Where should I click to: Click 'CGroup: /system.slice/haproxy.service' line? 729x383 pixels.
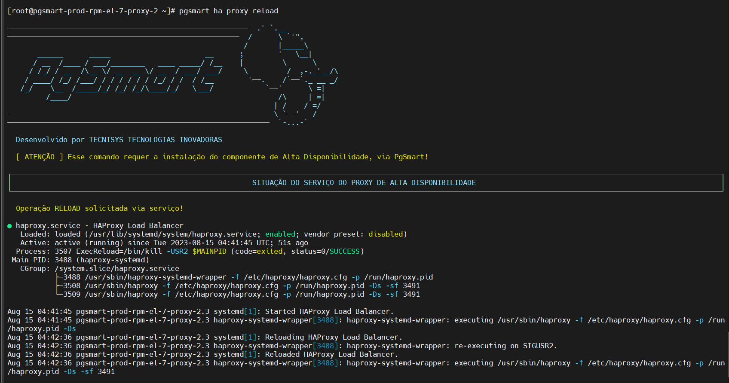tap(100, 268)
